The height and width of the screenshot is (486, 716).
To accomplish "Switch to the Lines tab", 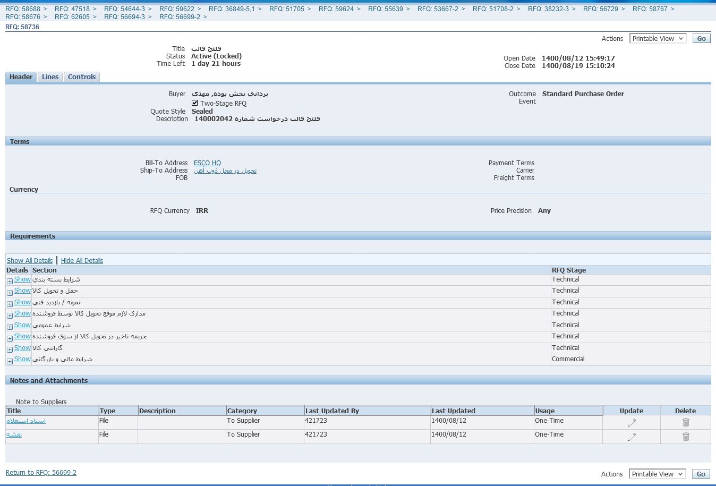I will (50, 77).
